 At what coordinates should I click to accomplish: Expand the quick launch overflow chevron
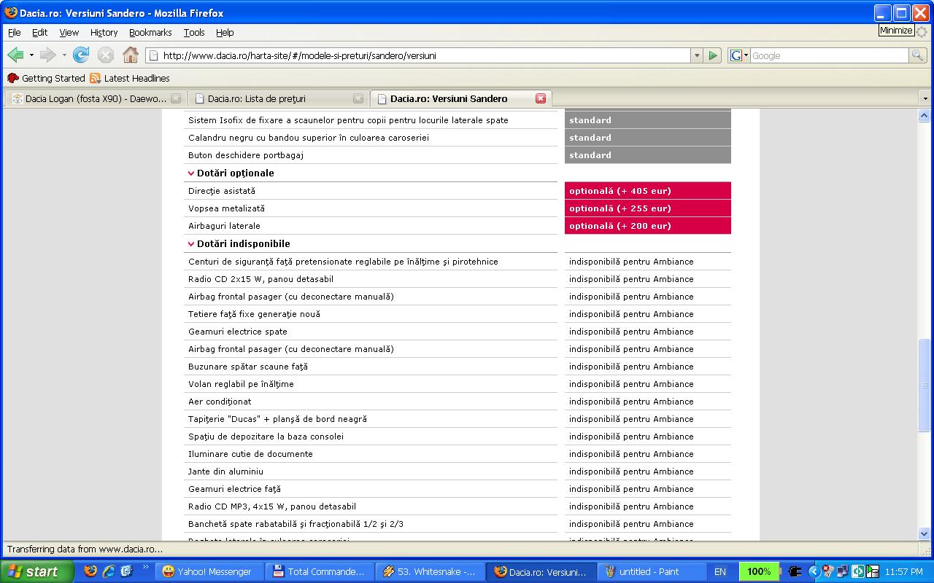[145, 567]
